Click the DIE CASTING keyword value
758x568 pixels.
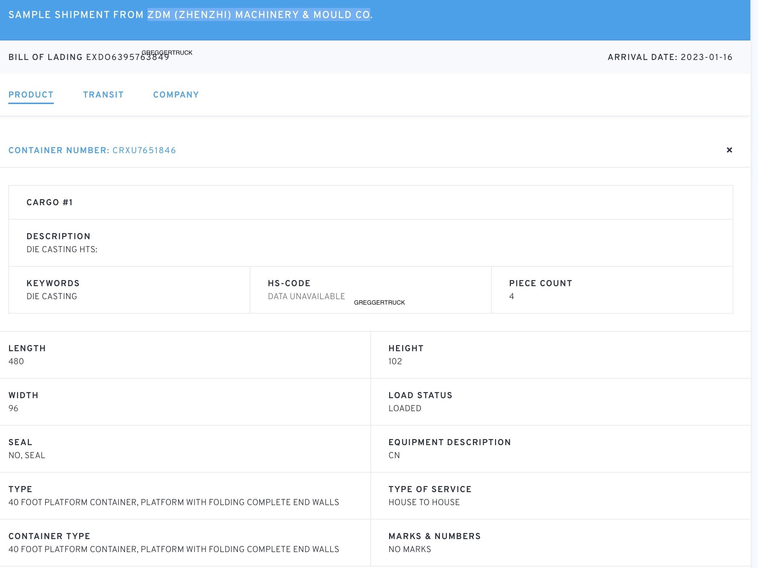(52, 296)
